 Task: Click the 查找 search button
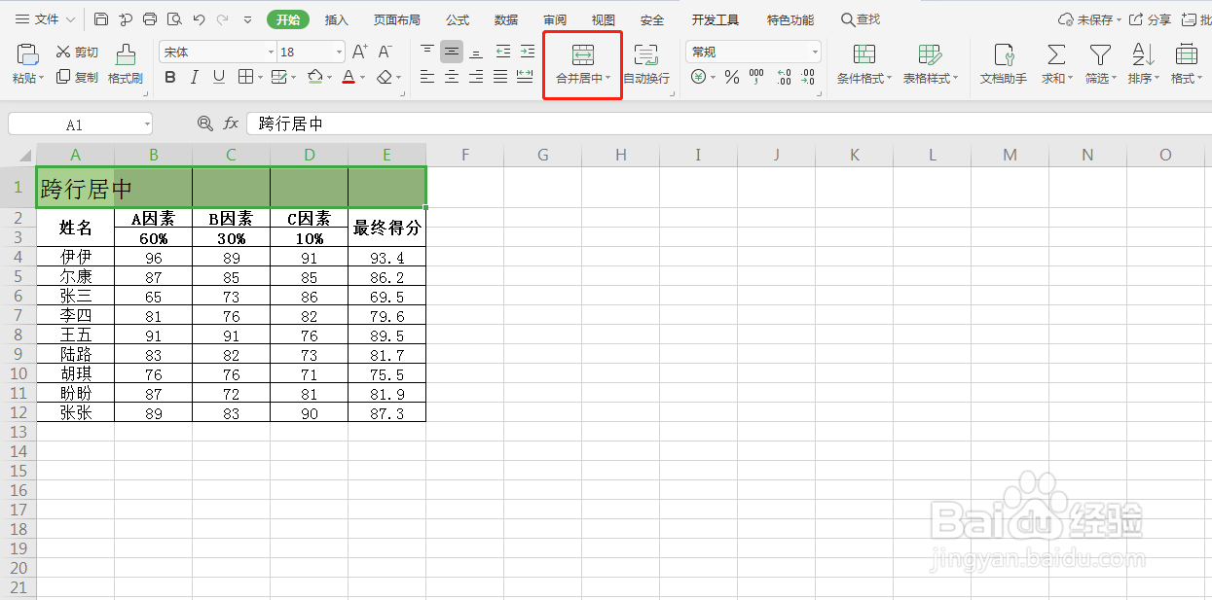861,19
